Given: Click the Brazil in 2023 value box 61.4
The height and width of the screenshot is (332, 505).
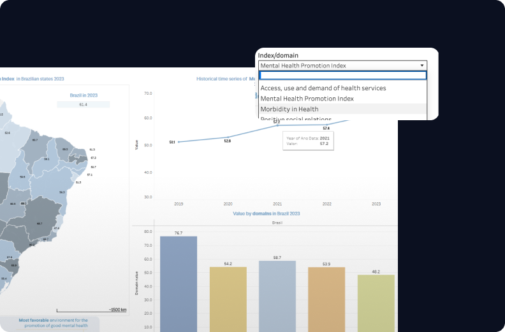Looking at the screenshot, I should [x=84, y=104].
